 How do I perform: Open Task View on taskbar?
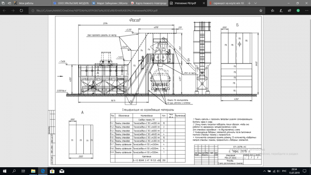[x=23, y=171]
